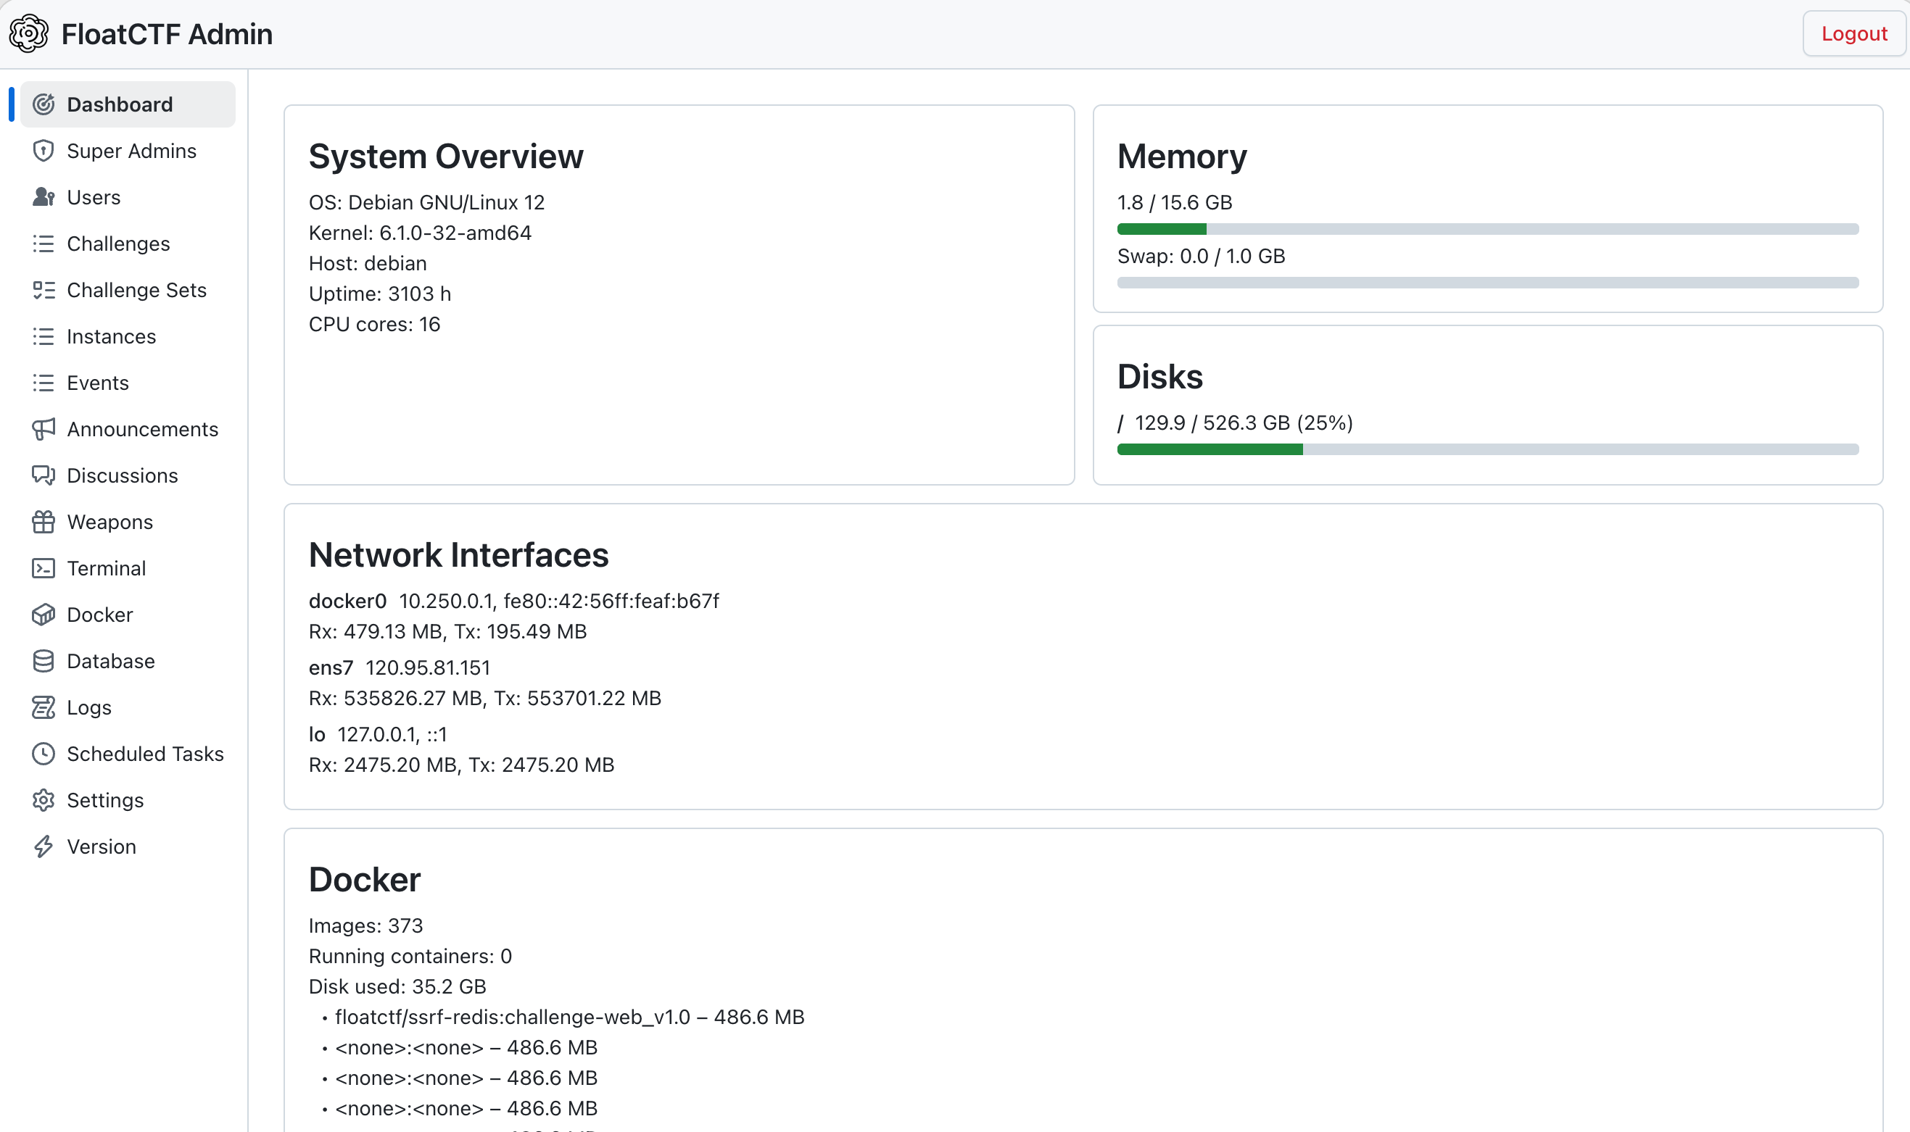The height and width of the screenshot is (1132, 1910).
Task: Click the Terminal prompt icon
Action: (x=44, y=568)
